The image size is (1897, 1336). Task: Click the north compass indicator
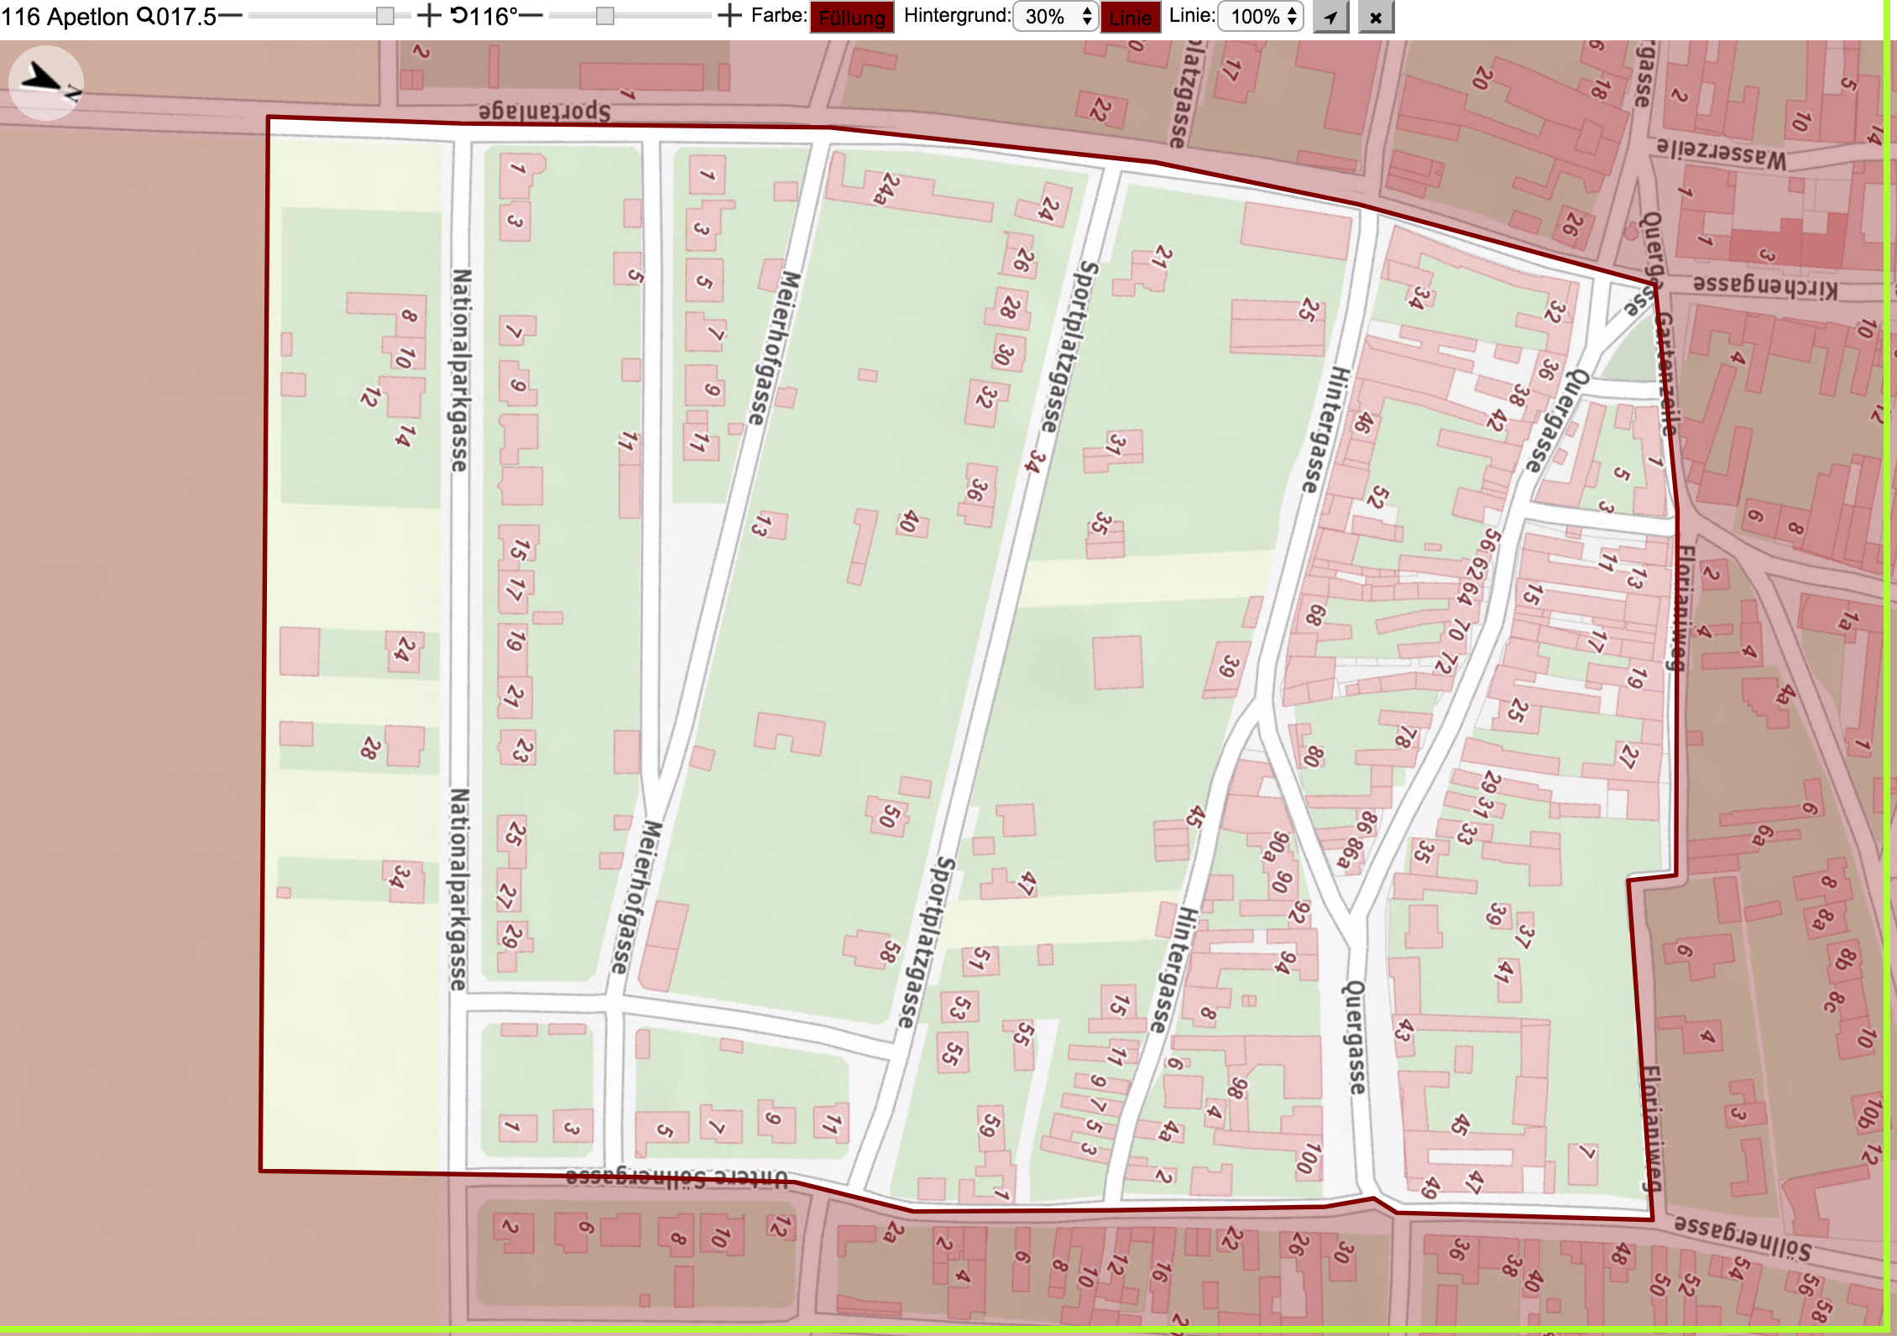(46, 83)
